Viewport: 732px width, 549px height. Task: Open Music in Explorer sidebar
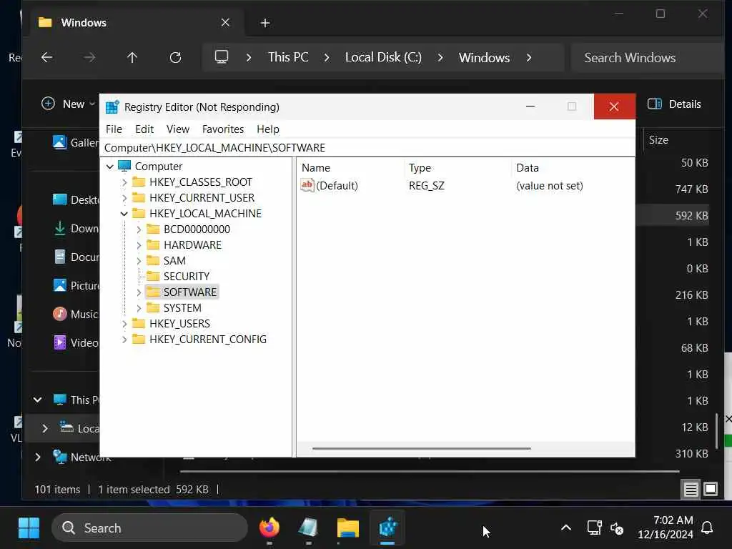[76, 315]
